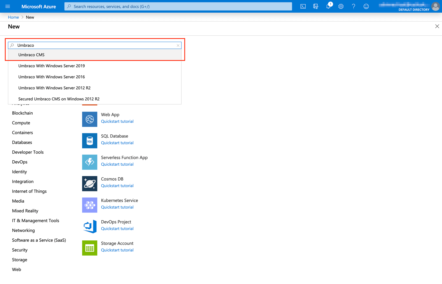Click the DevOps Project icon

pyautogui.click(x=90, y=227)
